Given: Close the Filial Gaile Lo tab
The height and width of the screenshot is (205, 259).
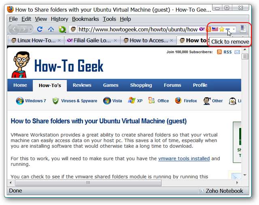Looking at the screenshot, I should (x=115, y=40).
